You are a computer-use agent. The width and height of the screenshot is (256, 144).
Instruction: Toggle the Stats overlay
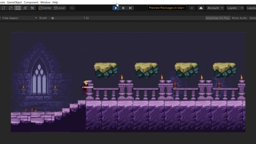252,18
